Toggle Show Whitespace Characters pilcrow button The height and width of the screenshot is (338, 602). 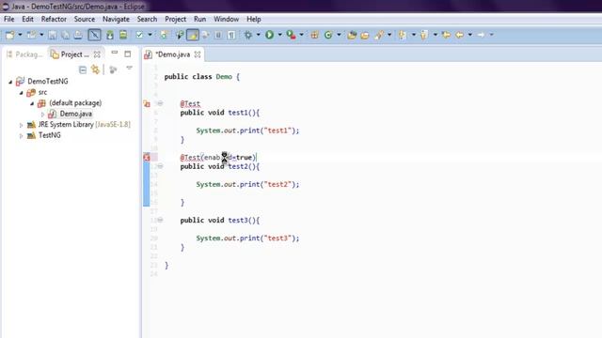tap(231, 35)
